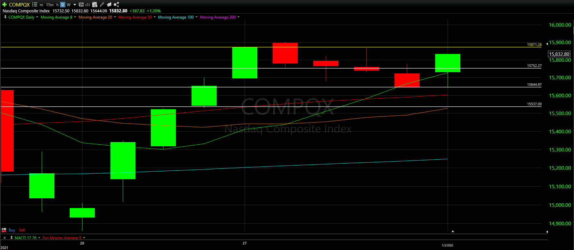
Task: Select the 15537.00 horizontal line label
Action: [x=534, y=104]
